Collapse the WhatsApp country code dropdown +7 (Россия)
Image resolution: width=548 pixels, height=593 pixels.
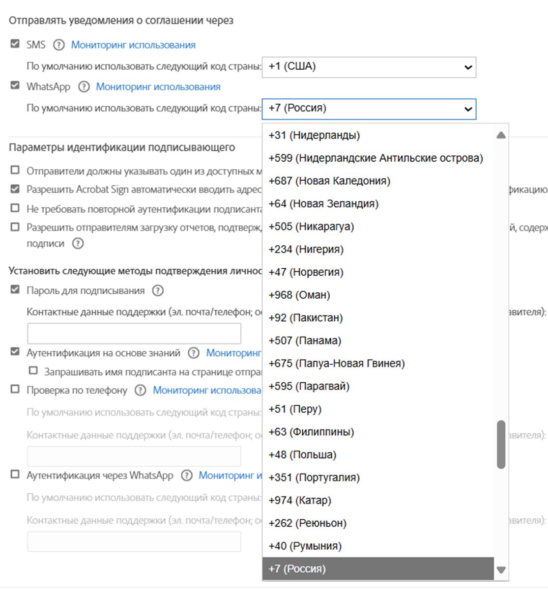[x=369, y=109]
